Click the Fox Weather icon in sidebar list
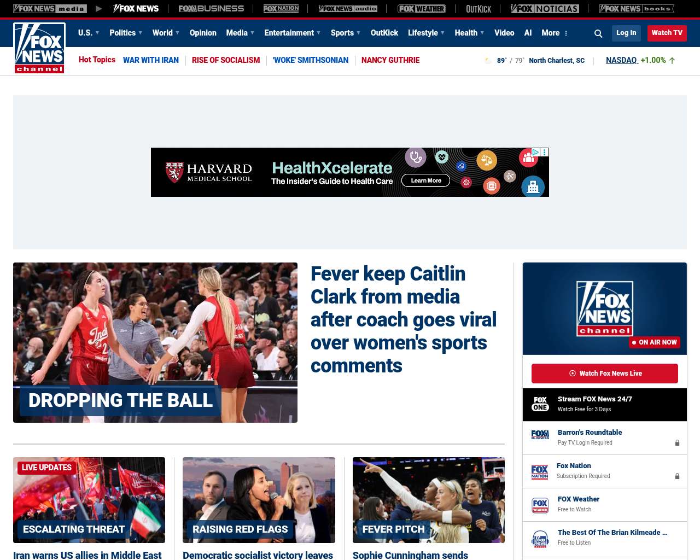Image resolution: width=700 pixels, height=560 pixels. [540, 505]
